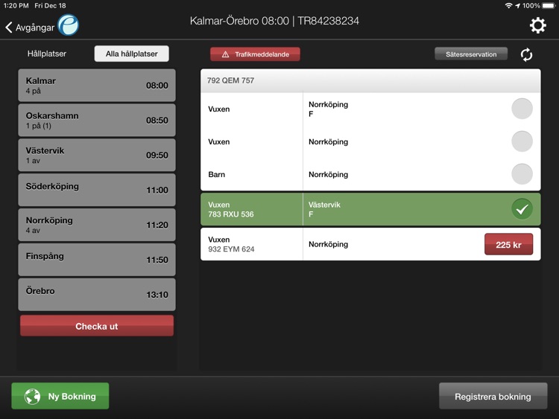Switch to Alla hållplatser tab
This screenshot has width=559, height=419.
[131, 54]
